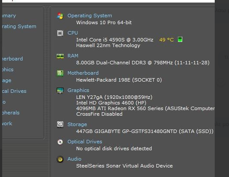
Task: Select Operating System in the sidebar
Action: (19, 26)
